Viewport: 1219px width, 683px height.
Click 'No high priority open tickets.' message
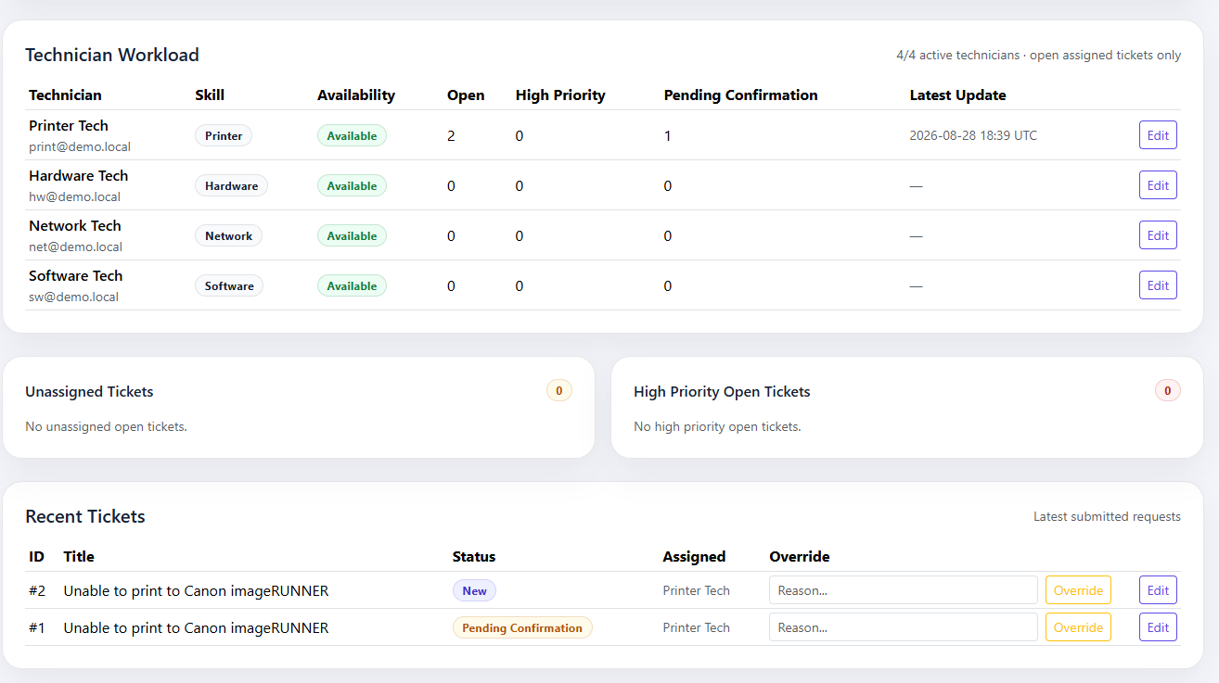point(717,426)
